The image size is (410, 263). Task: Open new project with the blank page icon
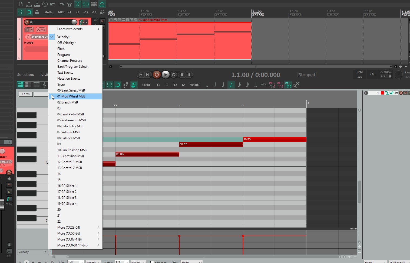tap(21, 4)
